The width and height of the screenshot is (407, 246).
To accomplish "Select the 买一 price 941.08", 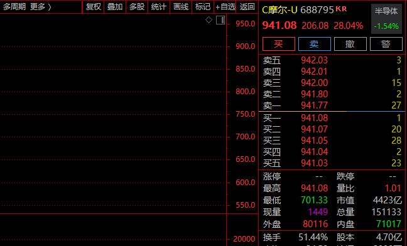I will [314, 118].
